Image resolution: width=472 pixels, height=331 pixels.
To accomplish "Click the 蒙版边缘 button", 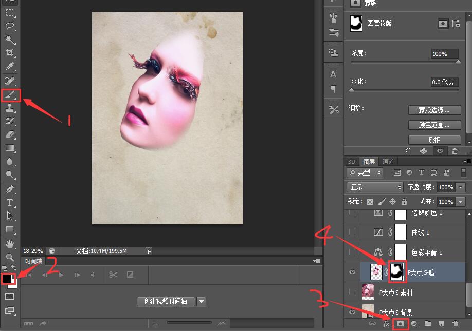I will (x=433, y=110).
